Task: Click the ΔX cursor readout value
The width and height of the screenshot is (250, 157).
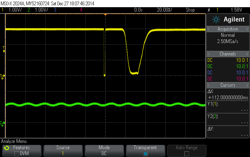Action: click(x=228, y=98)
